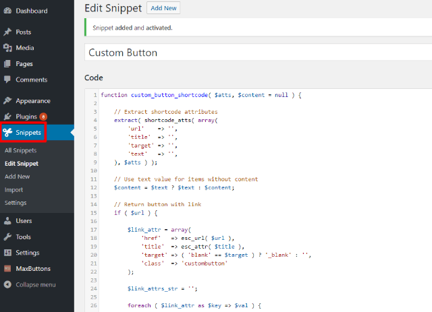Click the $content = $text ? line
The width and height of the screenshot is (432, 312).
[174, 187]
